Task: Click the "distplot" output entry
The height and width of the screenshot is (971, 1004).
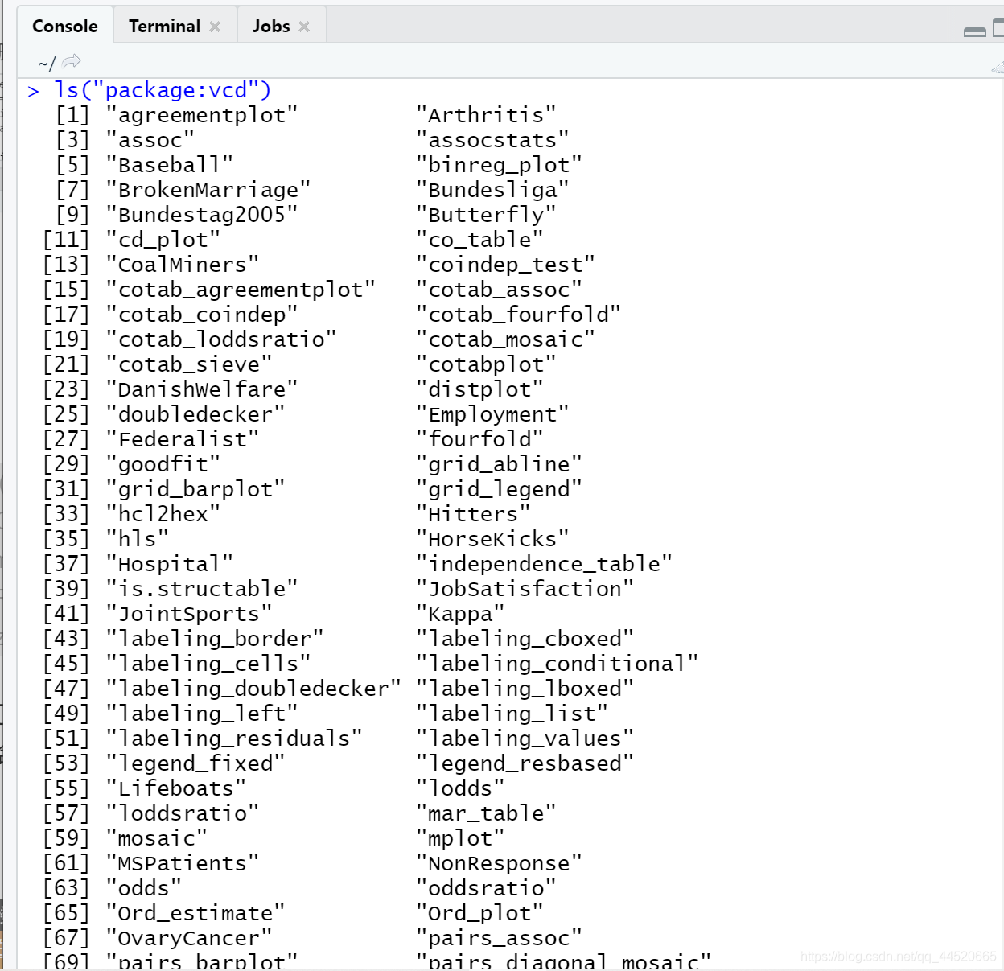Action: point(479,389)
